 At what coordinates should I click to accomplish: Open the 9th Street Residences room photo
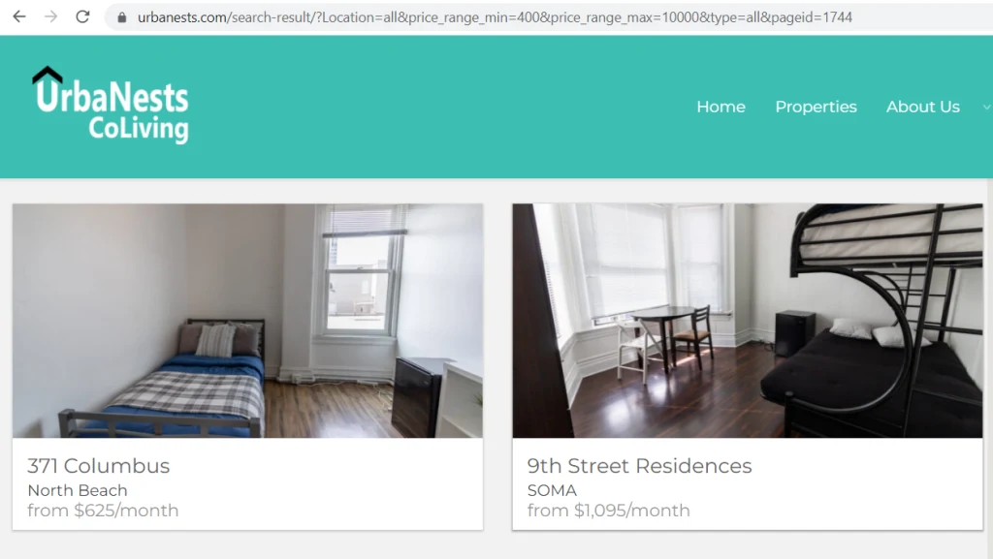[748, 321]
